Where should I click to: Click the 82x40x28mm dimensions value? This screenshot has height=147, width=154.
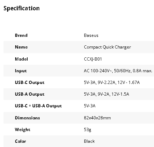pyautogui.click(x=97, y=118)
